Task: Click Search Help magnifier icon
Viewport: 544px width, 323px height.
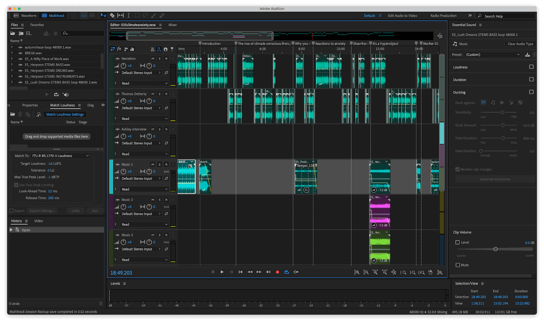Action: click(480, 16)
